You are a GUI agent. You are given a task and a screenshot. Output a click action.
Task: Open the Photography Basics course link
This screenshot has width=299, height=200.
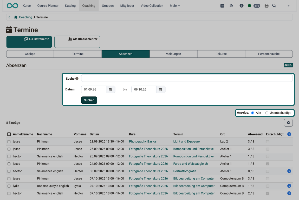(143, 142)
